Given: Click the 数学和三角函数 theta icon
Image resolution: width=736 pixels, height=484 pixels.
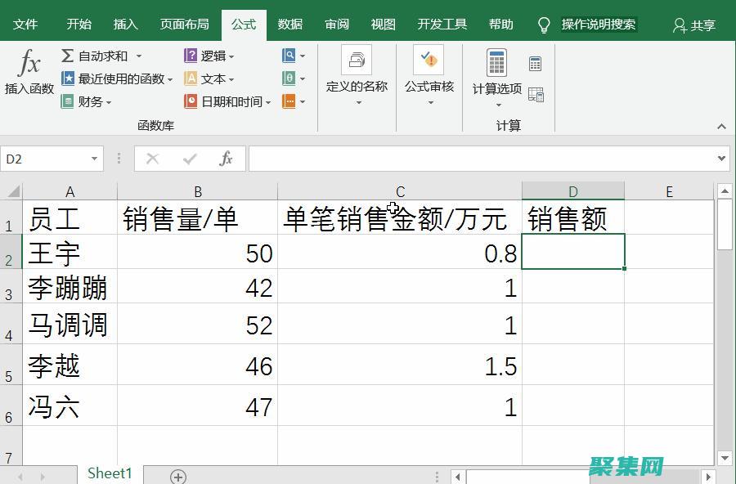Looking at the screenshot, I should coord(289,78).
